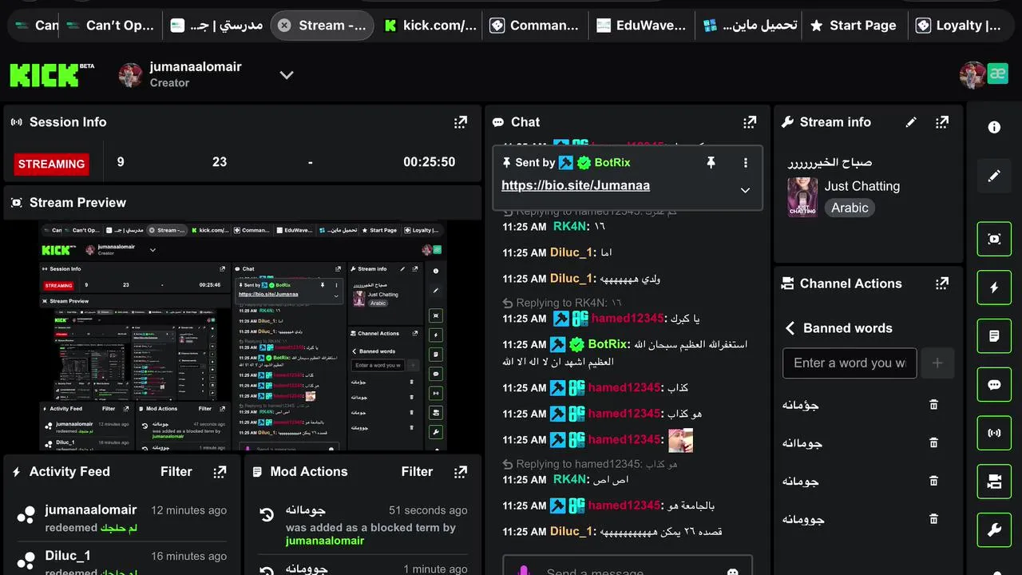Viewport: 1022px width, 575px height.
Task: Delete banned word جوومانه with the trash icon
Action: (x=933, y=519)
